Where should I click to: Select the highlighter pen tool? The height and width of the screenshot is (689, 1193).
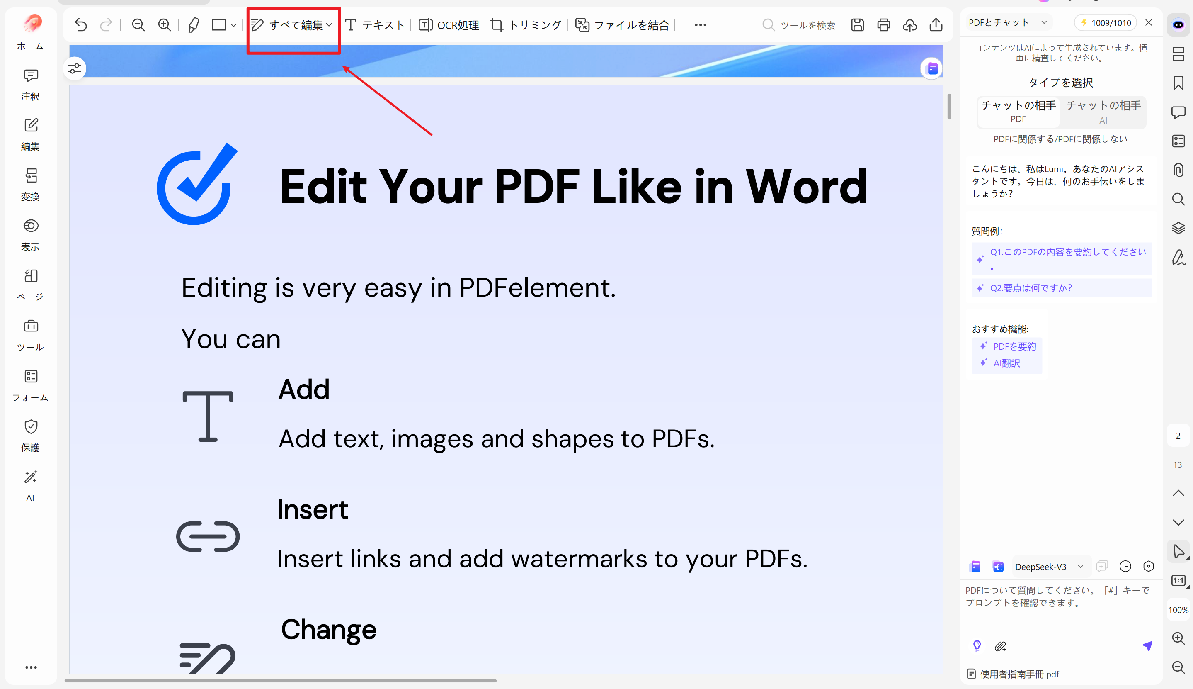coord(194,24)
